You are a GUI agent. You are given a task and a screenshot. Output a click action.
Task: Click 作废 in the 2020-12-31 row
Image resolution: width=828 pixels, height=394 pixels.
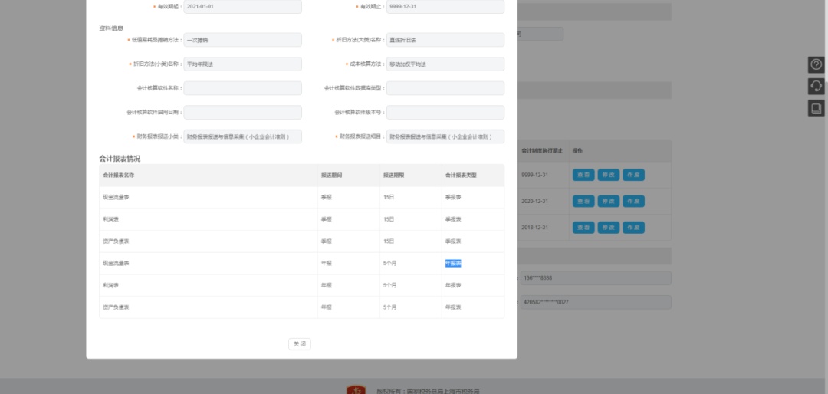click(634, 202)
